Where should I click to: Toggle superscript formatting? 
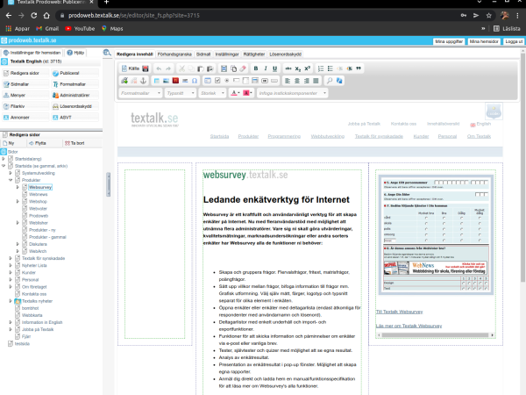pyautogui.click(x=307, y=68)
